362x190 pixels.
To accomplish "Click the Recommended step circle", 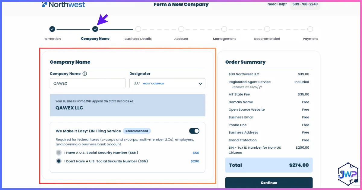I will pos(267,29).
